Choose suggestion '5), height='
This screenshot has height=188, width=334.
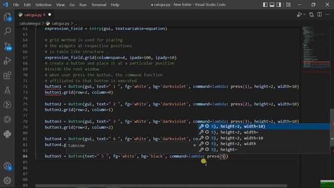pyautogui.click(x=264, y=150)
